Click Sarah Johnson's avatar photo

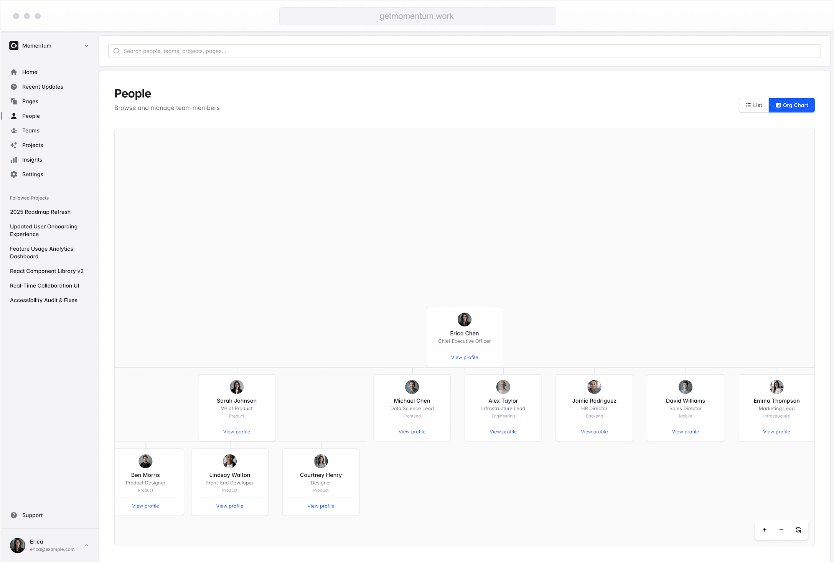tap(236, 387)
